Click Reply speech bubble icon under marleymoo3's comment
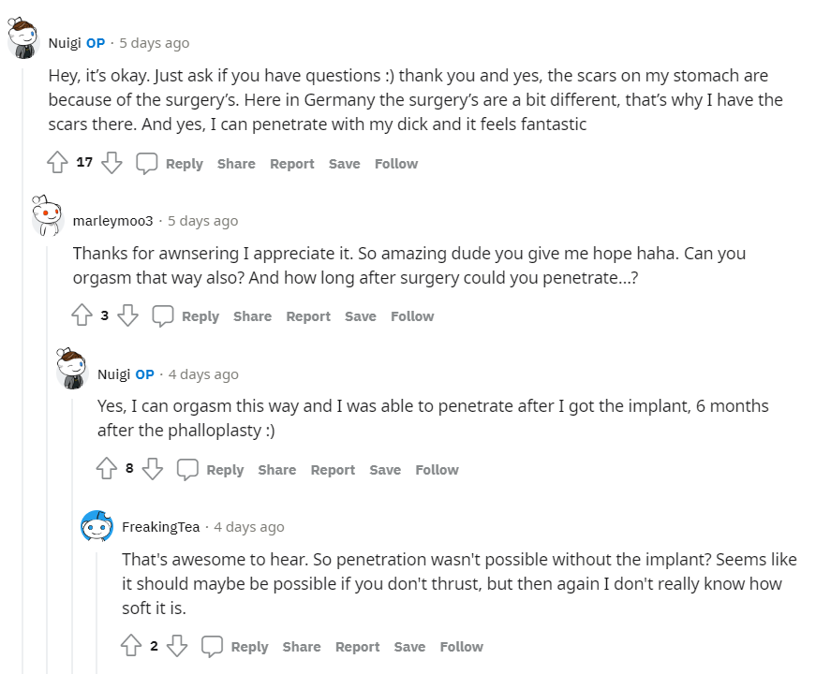Viewport: 816px width, 674px height. [x=163, y=316]
